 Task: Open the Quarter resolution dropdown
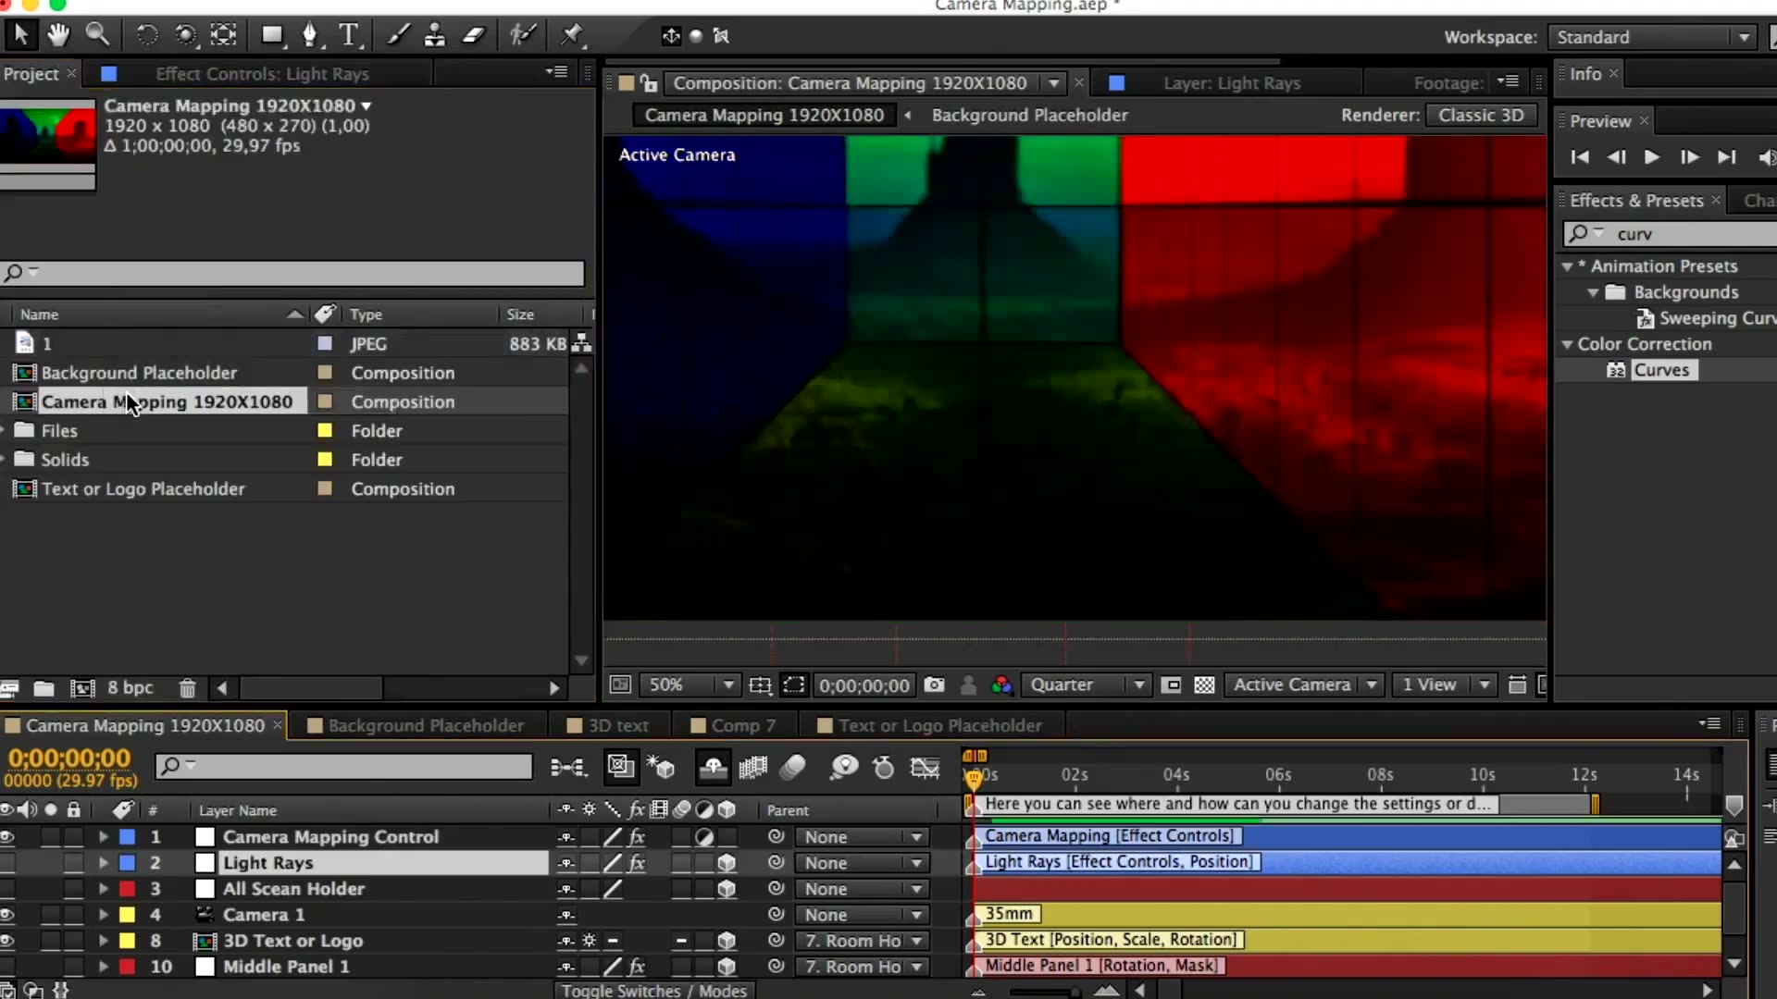click(1087, 685)
